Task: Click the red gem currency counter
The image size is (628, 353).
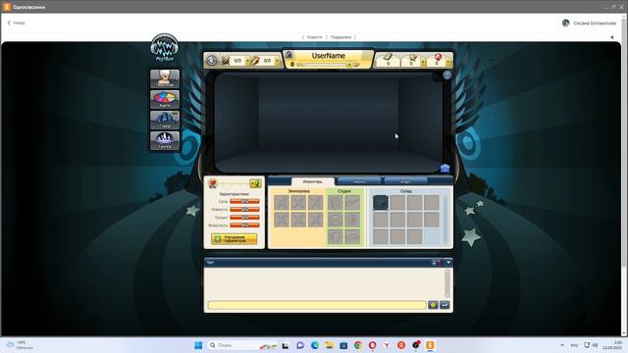Action: (x=437, y=60)
